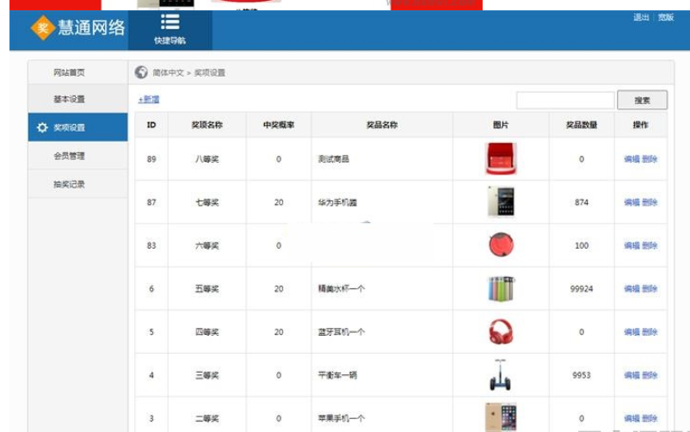Edit the 二等奖 row
Image resolution: width=690 pixels, height=432 pixels.
(x=631, y=418)
